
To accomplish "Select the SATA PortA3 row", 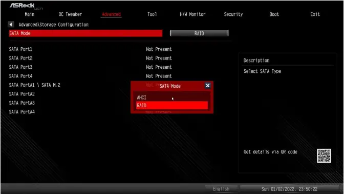I will coord(21,103).
